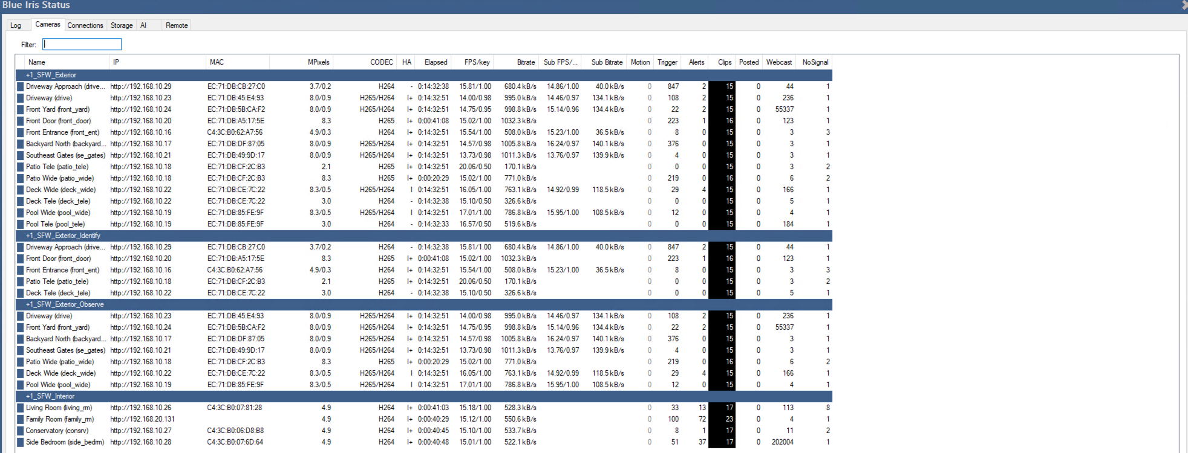Click the Alerts column header

[x=695, y=62]
